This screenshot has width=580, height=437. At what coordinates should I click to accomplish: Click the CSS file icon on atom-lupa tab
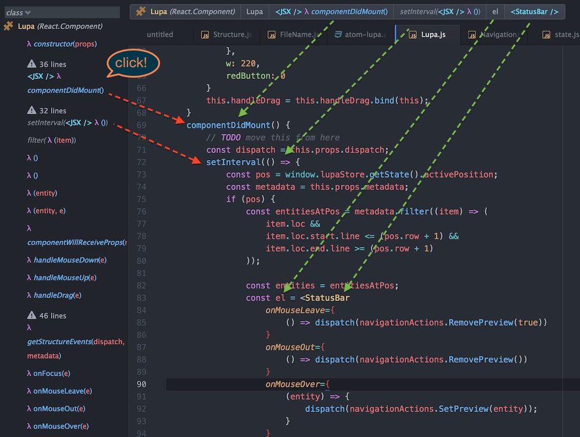pos(339,35)
